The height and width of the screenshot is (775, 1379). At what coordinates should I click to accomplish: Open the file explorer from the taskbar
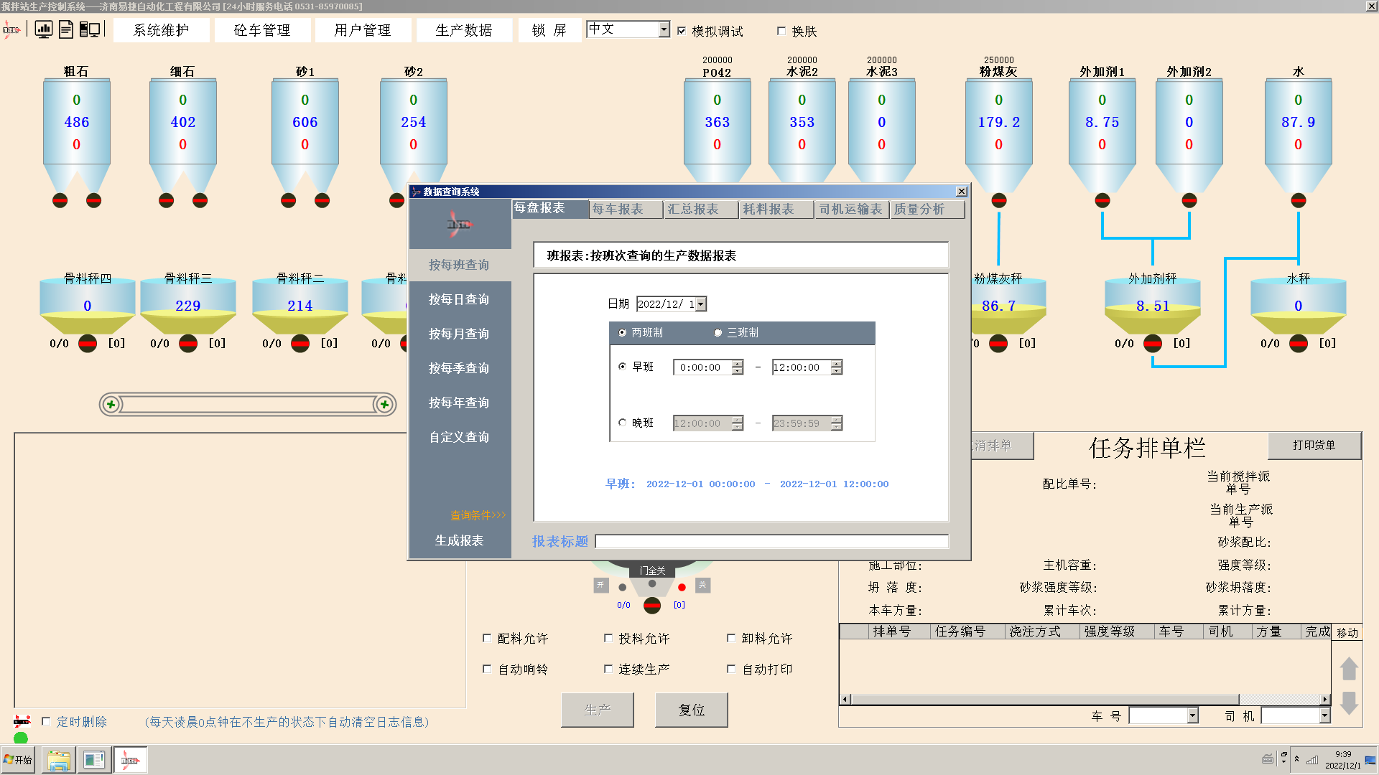pyautogui.click(x=58, y=760)
